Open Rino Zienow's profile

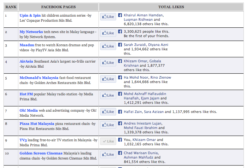161,77
